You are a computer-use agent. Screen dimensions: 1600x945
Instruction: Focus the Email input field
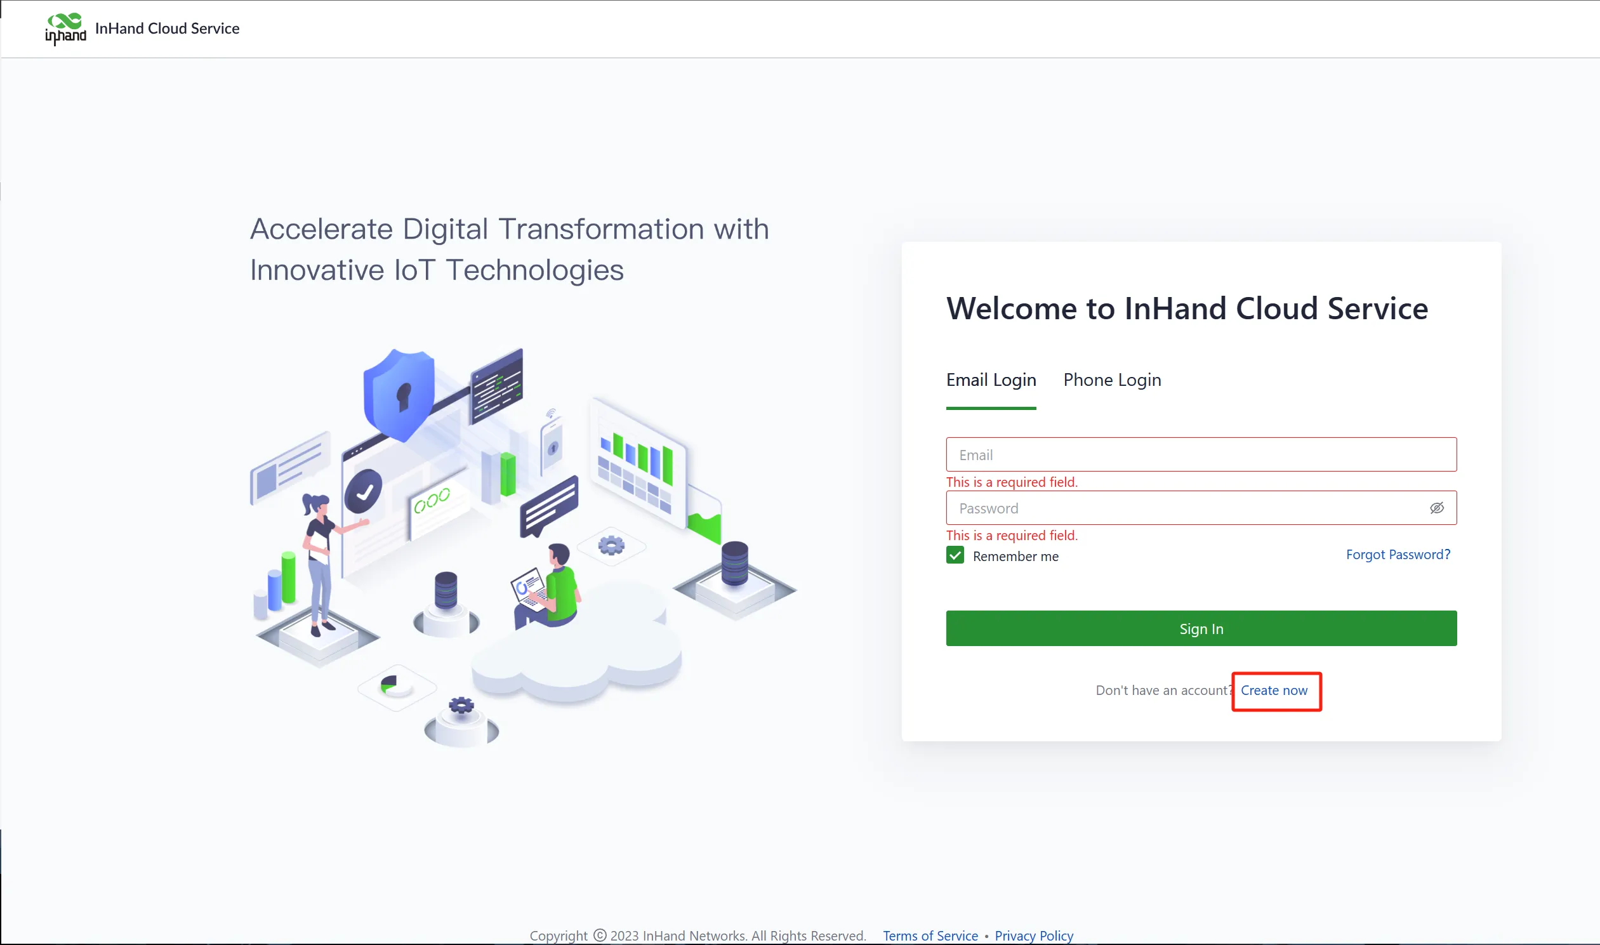tap(1201, 454)
